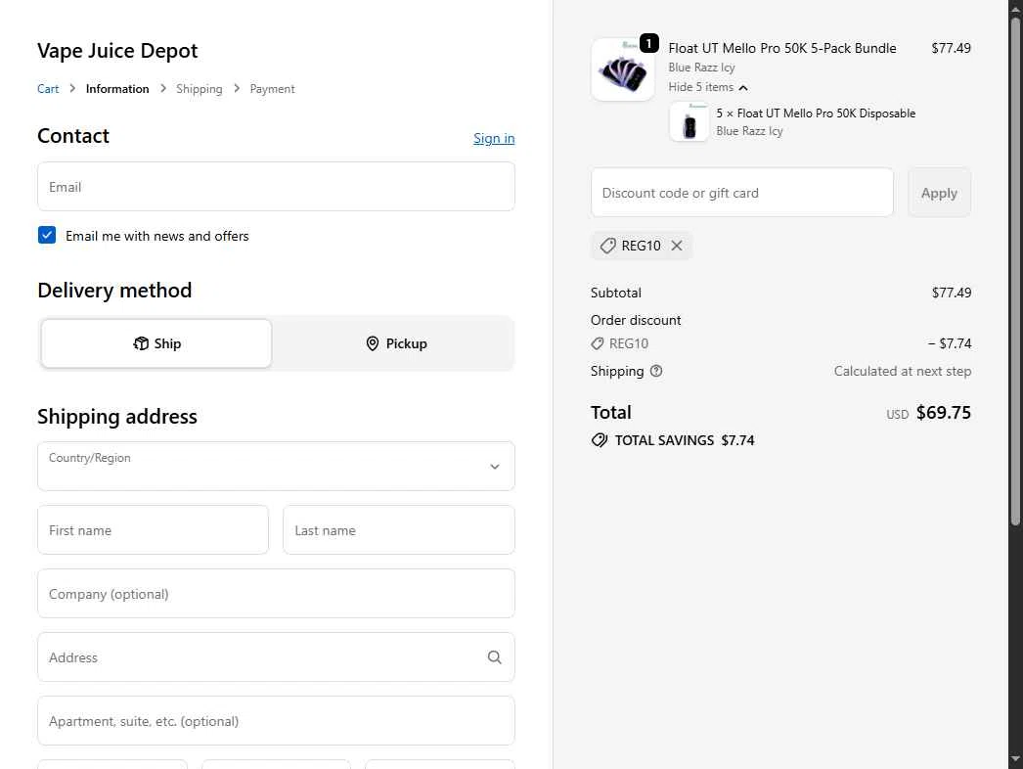
Task: Click the first breadcrumb chevron after Cart
Action: pos(72,88)
